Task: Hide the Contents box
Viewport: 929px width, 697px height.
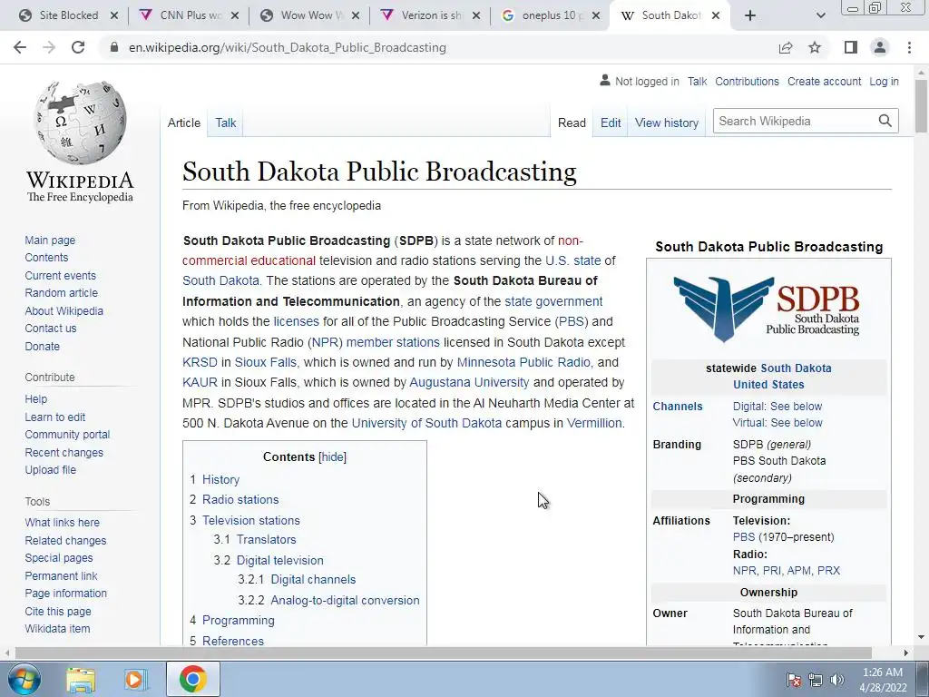Action: (x=332, y=457)
